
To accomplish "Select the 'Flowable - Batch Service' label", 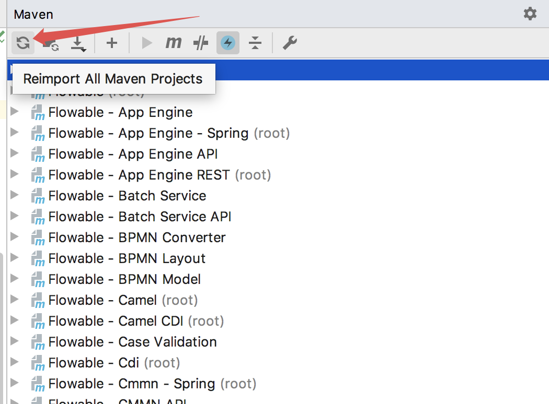I will [x=127, y=196].
